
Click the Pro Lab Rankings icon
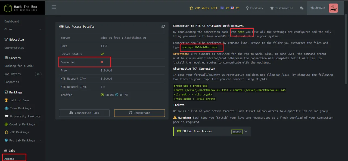7,140
